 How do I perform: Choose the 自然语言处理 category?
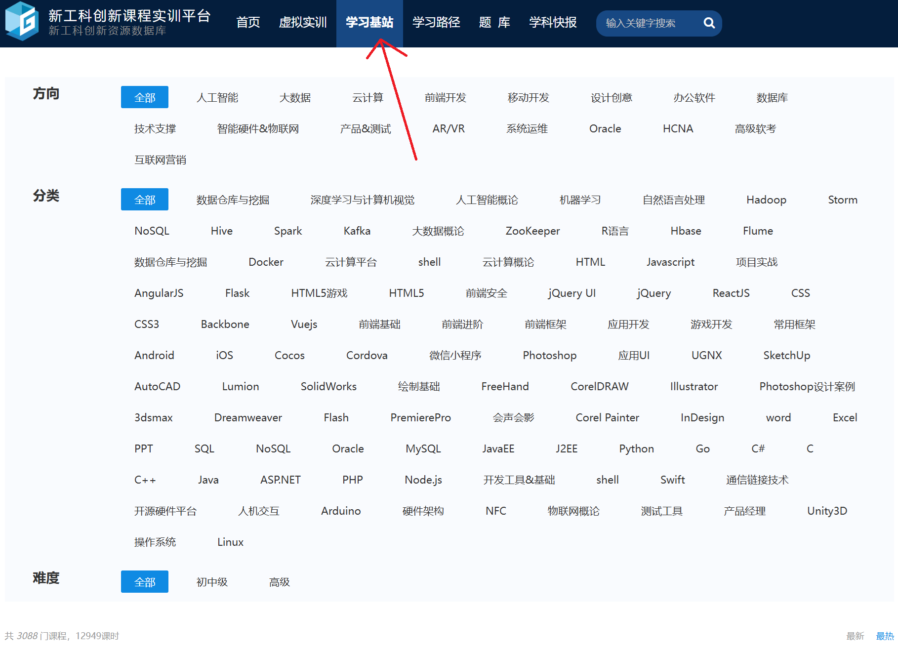[674, 200]
